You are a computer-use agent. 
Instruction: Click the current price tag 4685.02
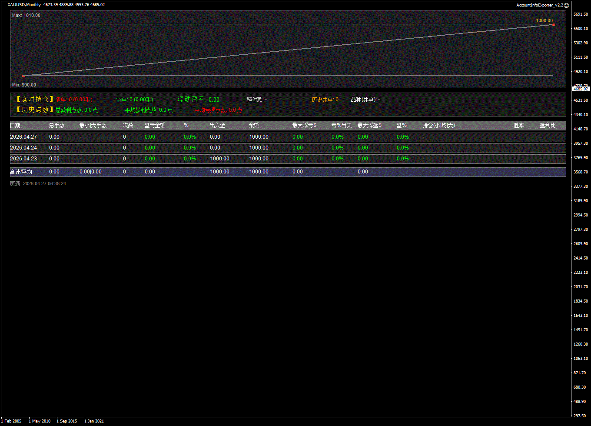(x=581, y=89)
